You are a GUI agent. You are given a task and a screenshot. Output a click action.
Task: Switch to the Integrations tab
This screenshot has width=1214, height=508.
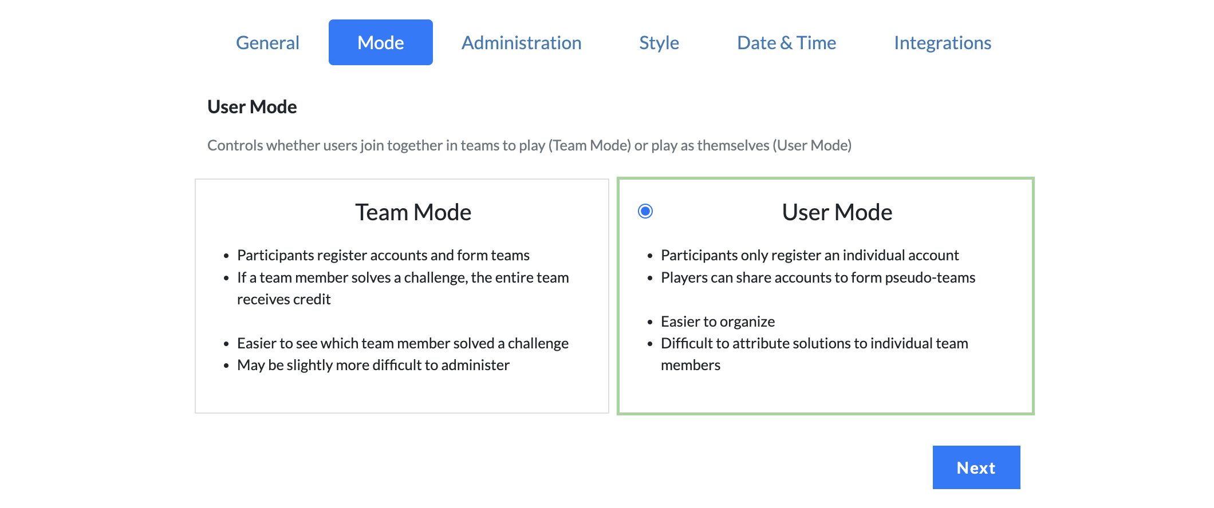942,42
